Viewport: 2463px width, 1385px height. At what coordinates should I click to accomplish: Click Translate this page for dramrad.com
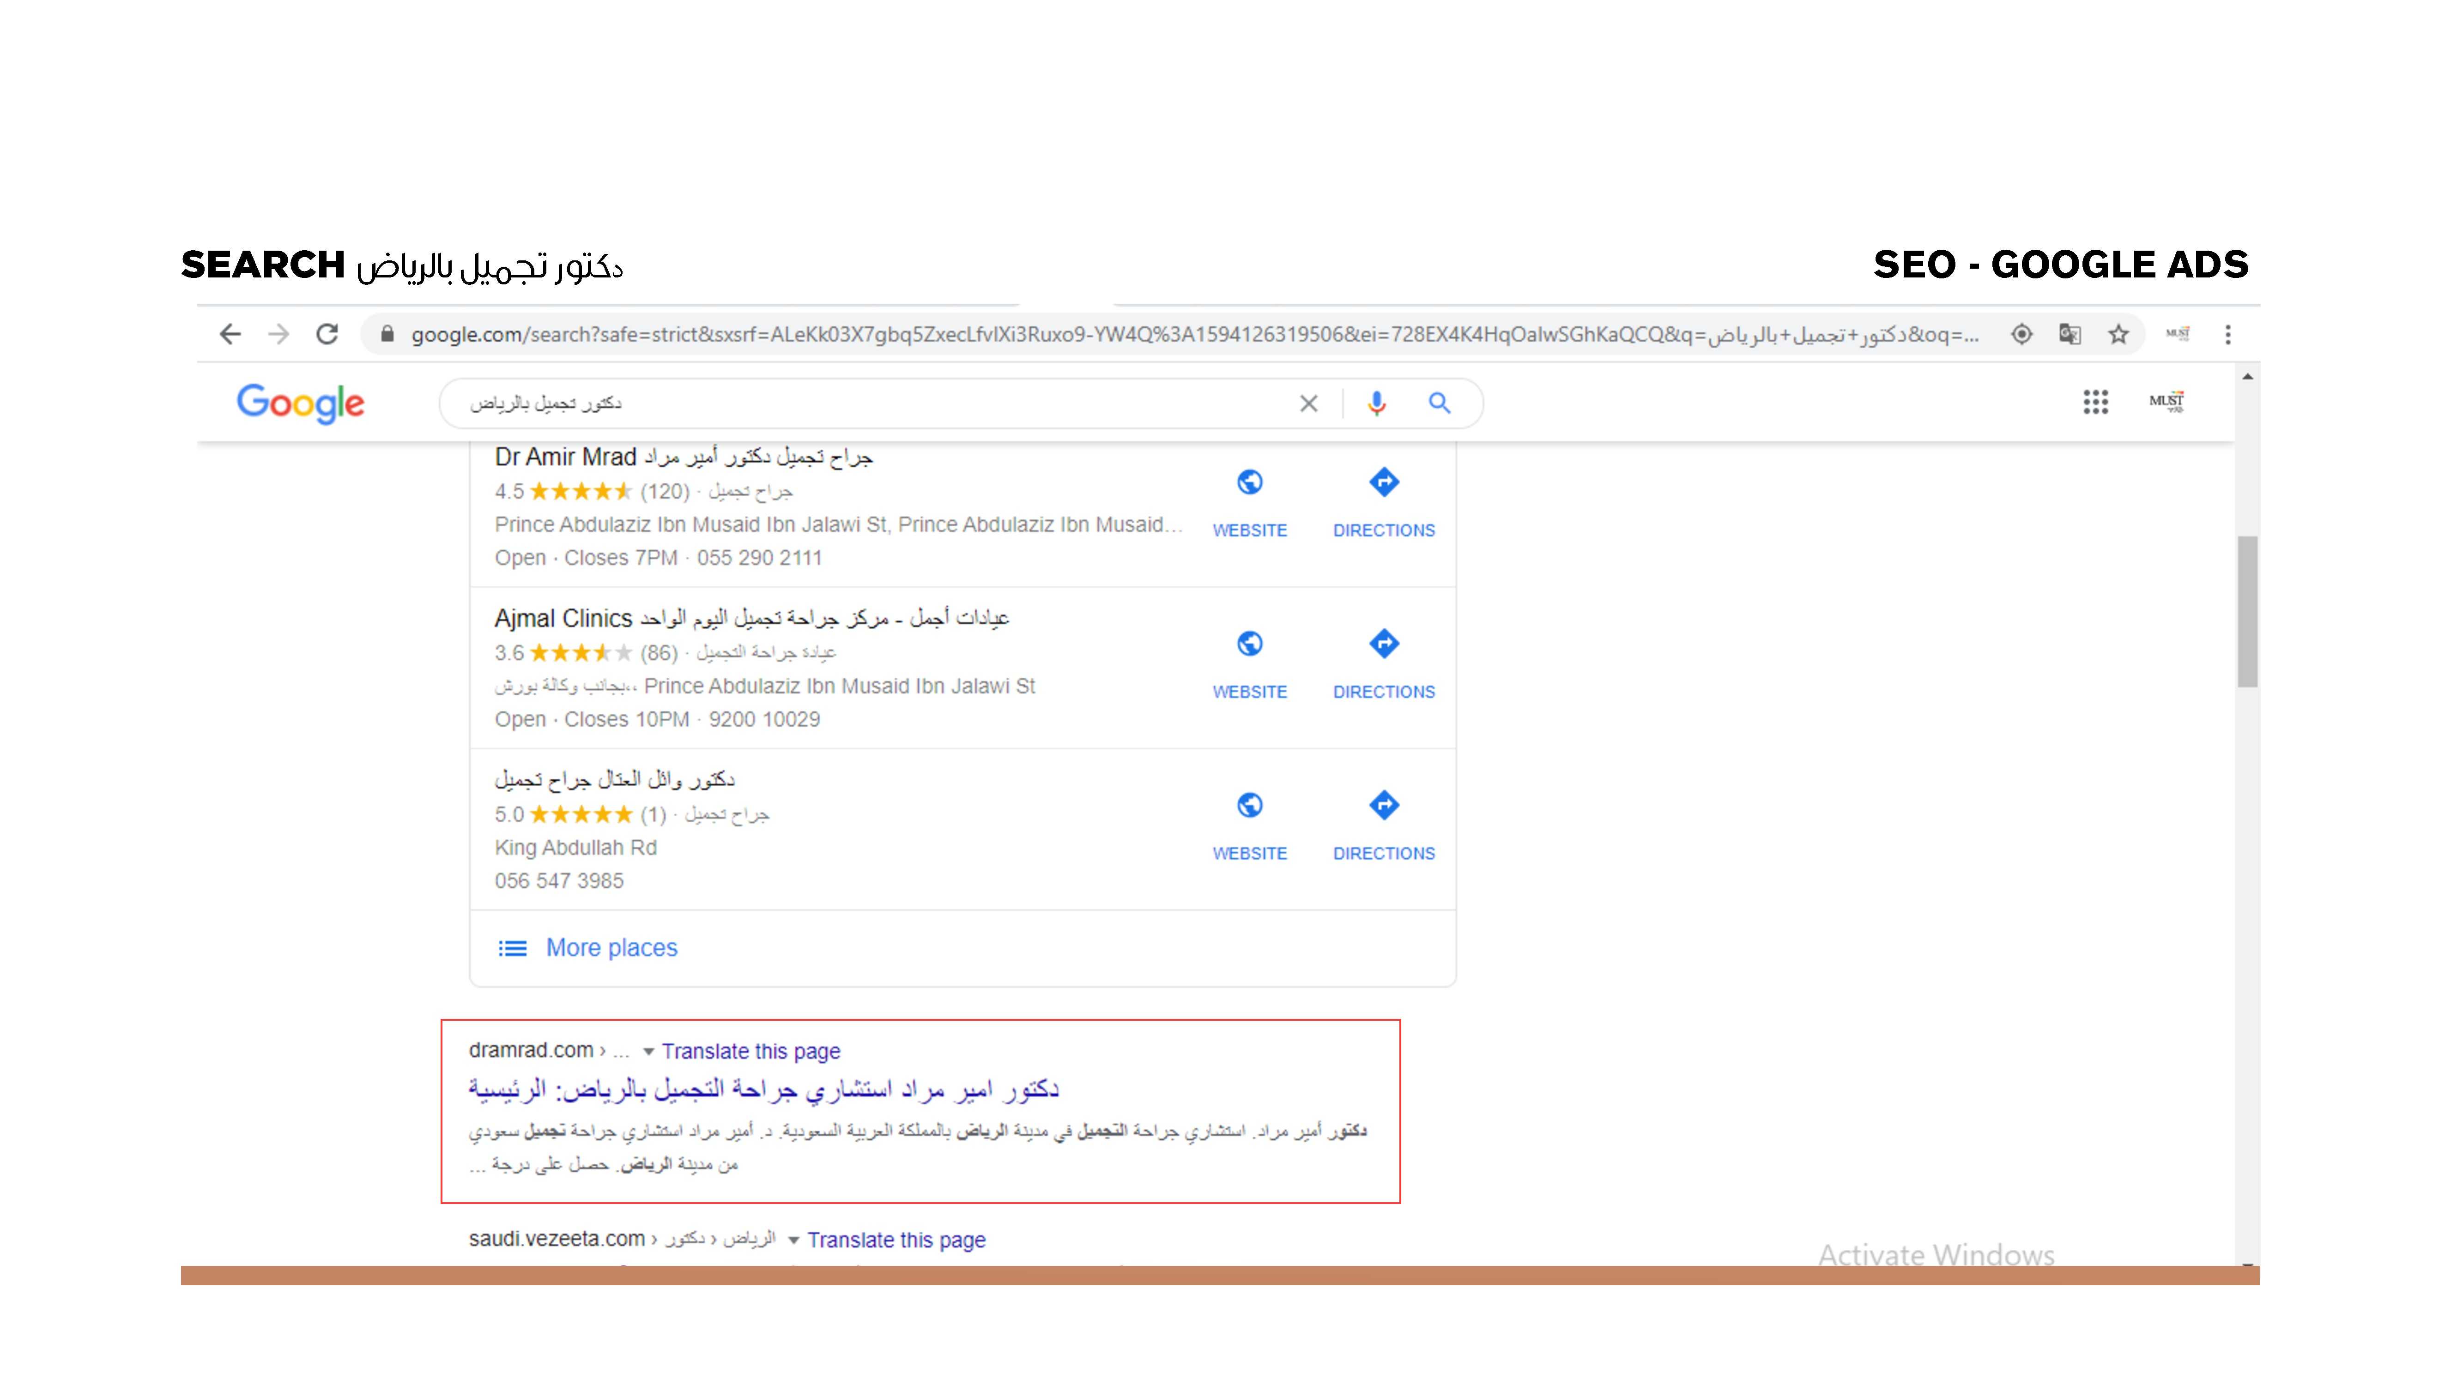(x=750, y=1051)
